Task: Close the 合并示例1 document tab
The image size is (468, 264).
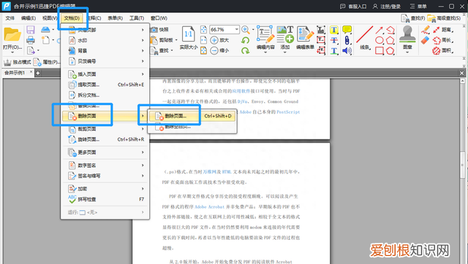Action: tap(31, 72)
